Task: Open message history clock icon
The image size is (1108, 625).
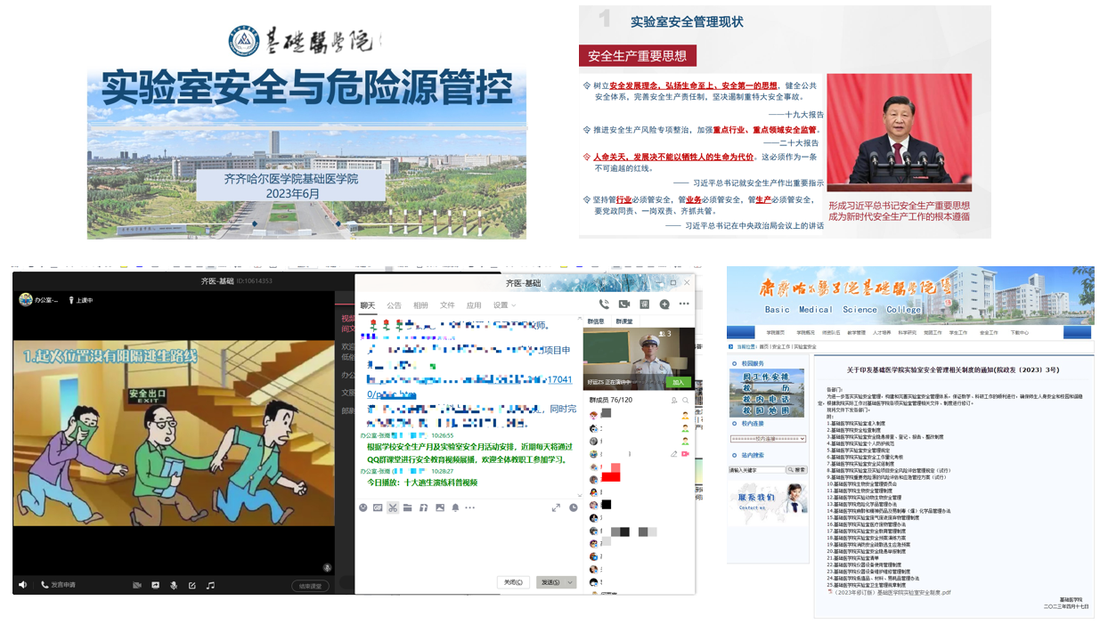Action: pos(574,507)
